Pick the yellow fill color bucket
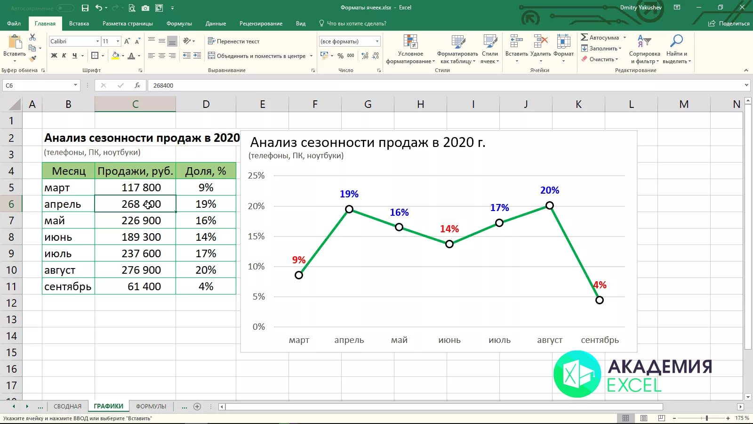Screen dimensions: 753x424 [115, 56]
